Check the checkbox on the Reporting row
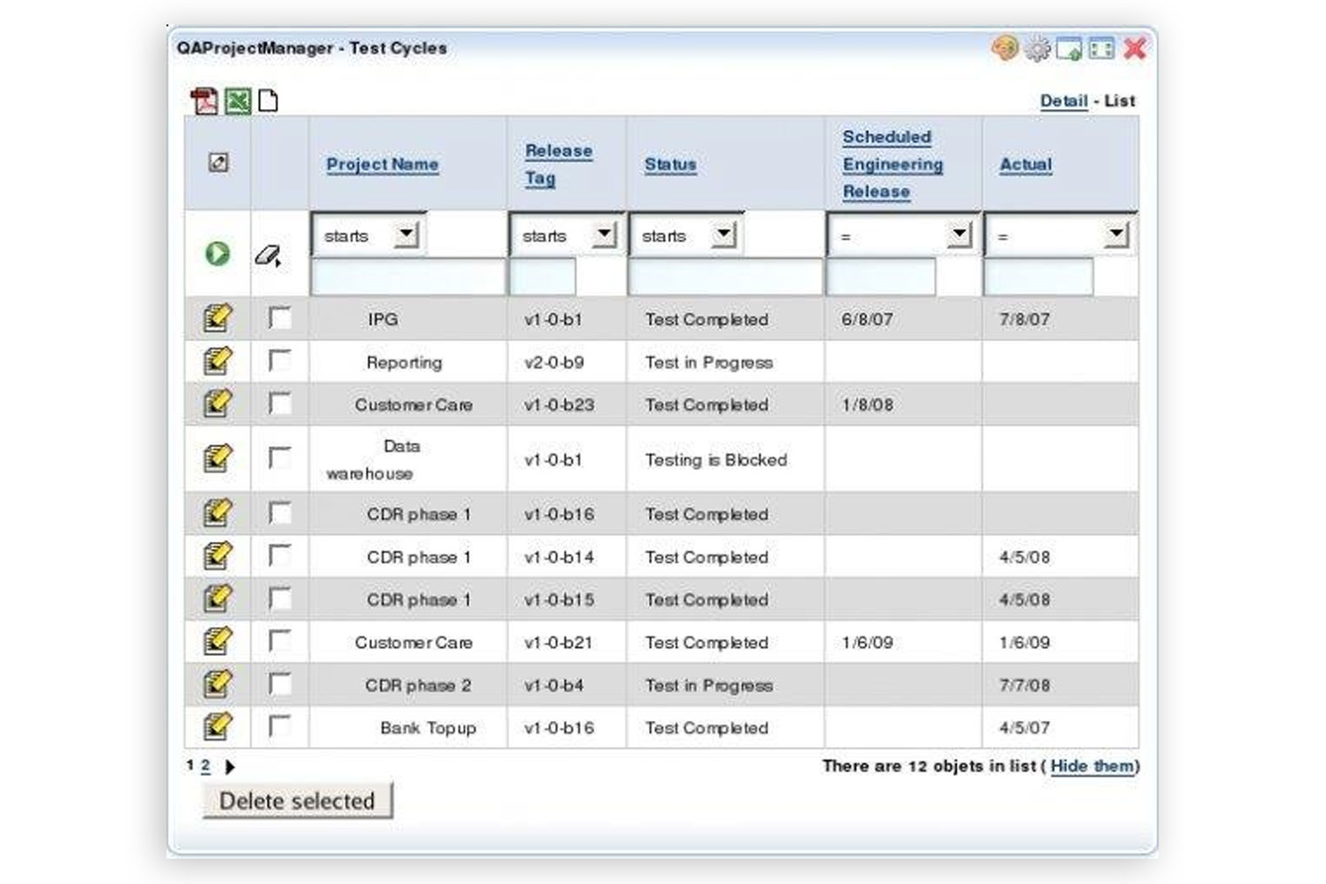Screen dimensions: 1326x884 (x=279, y=362)
